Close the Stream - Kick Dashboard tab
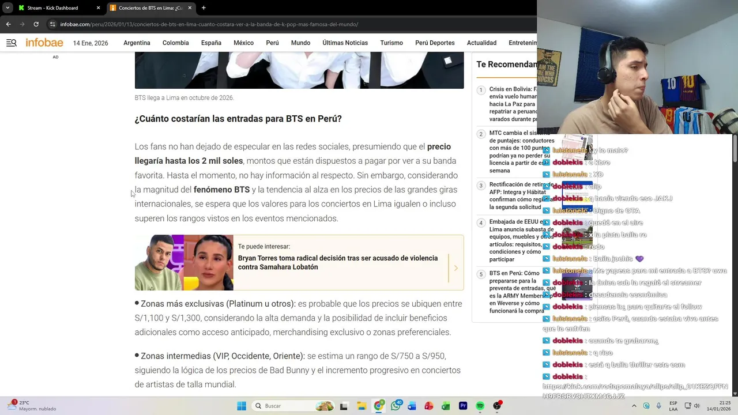738x415 pixels. pyautogui.click(x=98, y=8)
